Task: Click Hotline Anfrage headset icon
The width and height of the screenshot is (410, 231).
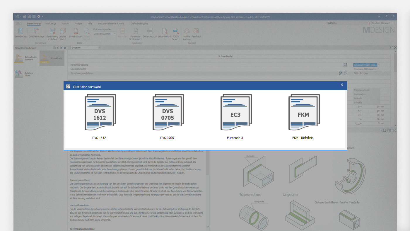Action: click(x=187, y=31)
